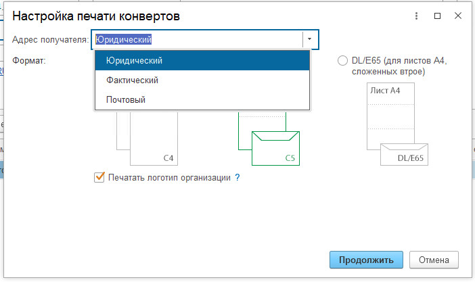Focus the Адрес получателя text field

[198, 39]
